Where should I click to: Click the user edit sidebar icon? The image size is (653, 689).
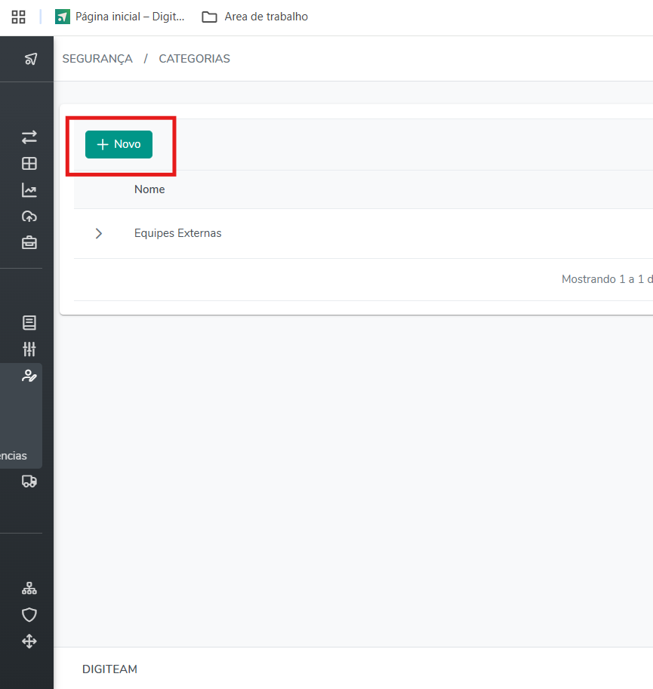pyautogui.click(x=29, y=376)
